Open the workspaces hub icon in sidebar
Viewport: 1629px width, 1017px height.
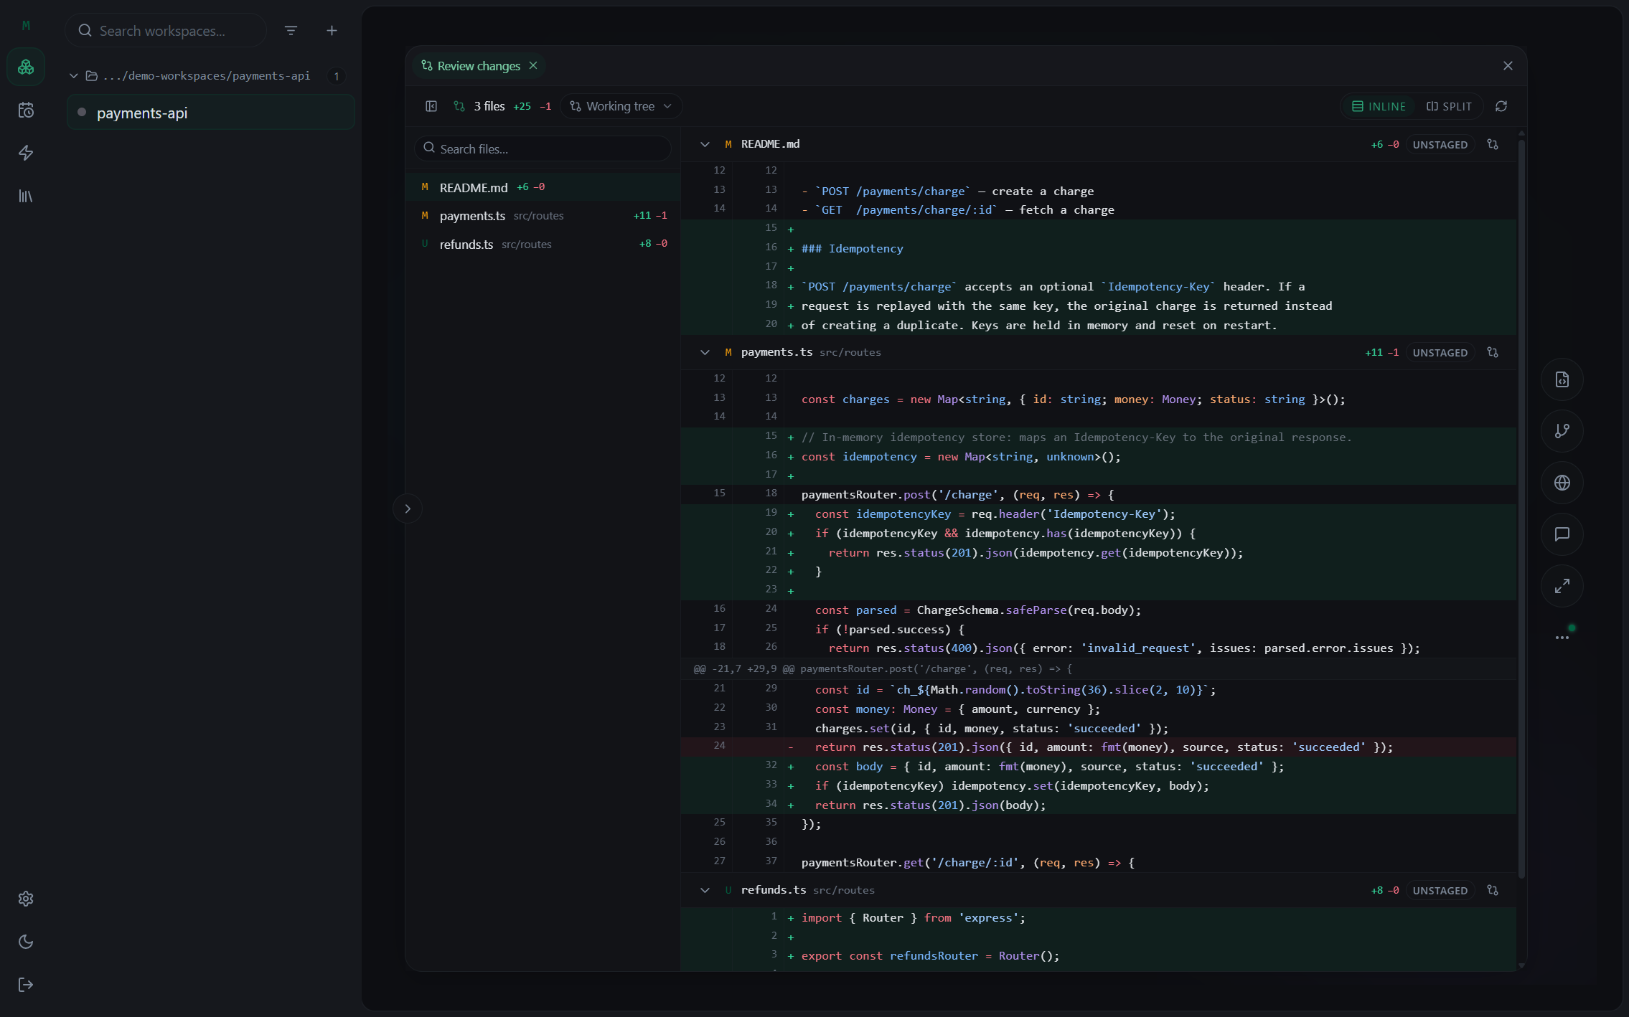[26, 67]
